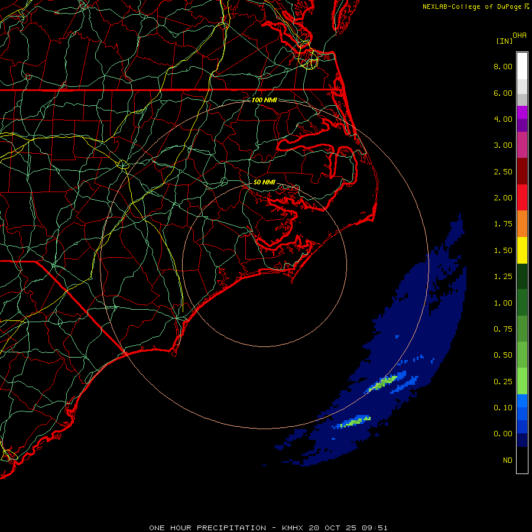The height and width of the screenshot is (532, 532).
Task: Click the 50 NMI range ring label
Action: click(264, 182)
